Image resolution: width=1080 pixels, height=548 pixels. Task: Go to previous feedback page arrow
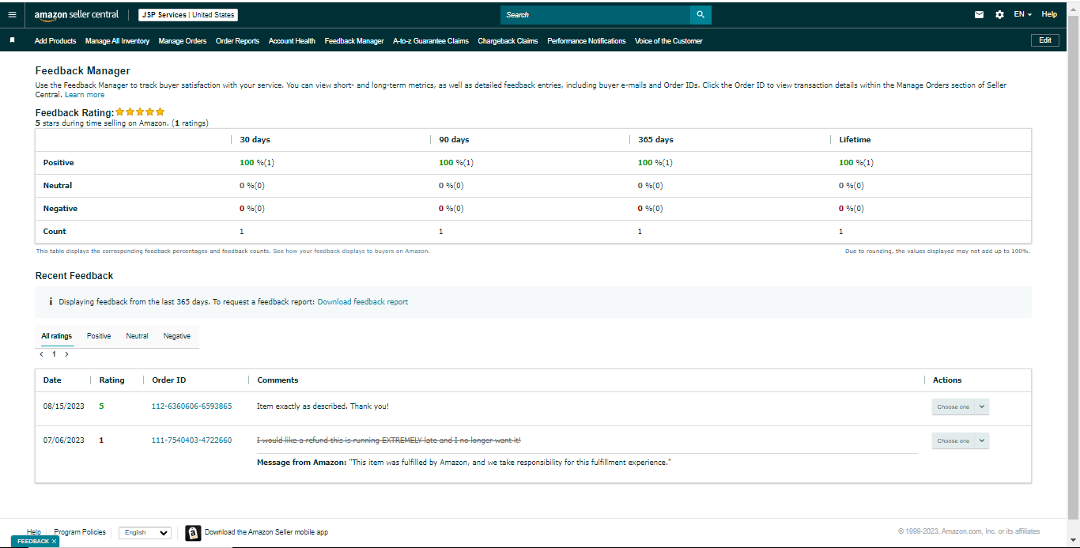42,354
